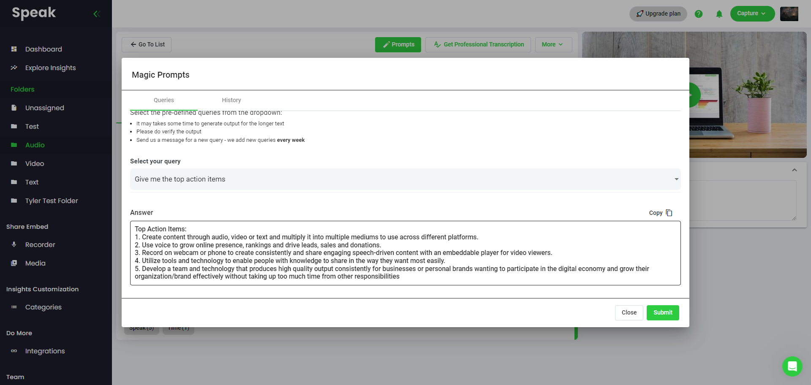811x385 pixels.
Task: Open Explore Insights page
Action: pyautogui.click(x=50, y=68)
